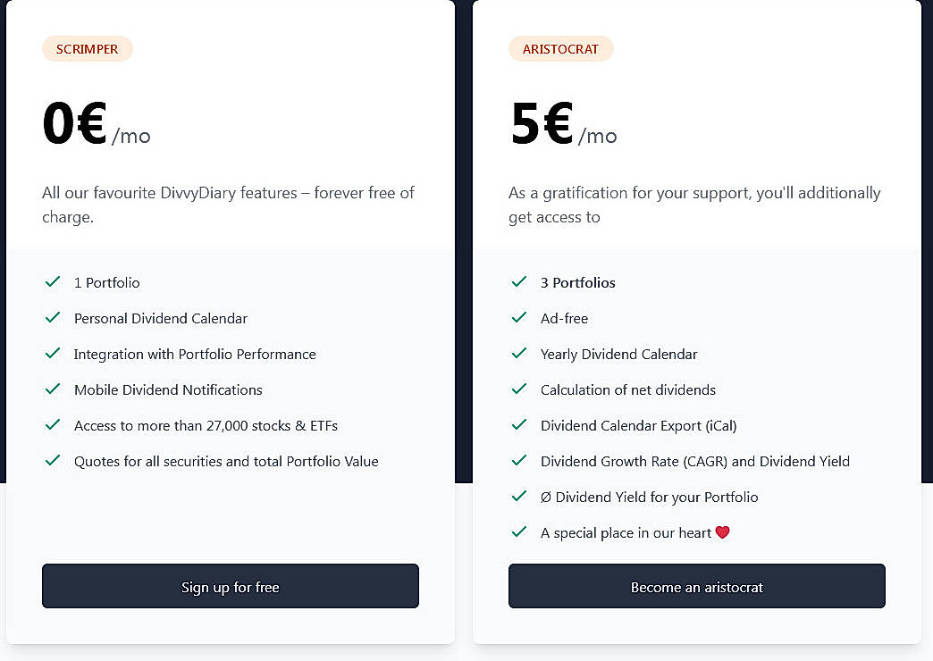Click Sign up for free
933x661 pixels.
(230, 586)
